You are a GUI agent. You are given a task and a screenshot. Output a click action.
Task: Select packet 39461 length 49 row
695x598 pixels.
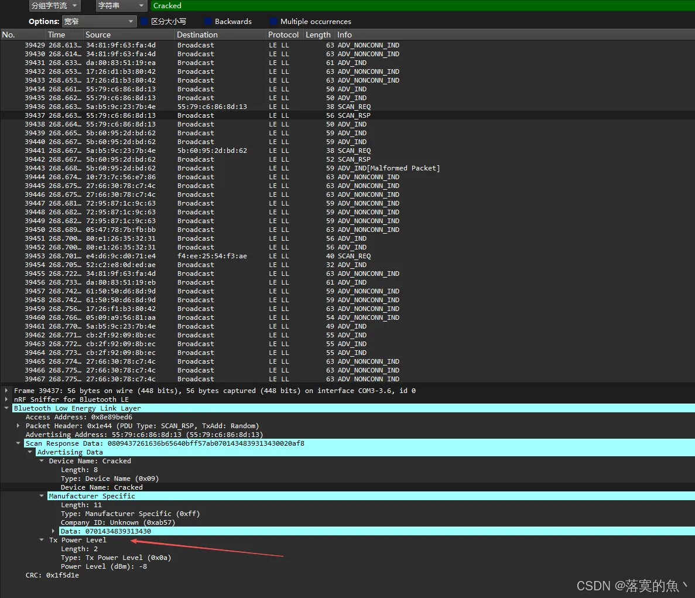pyautogui.click(x=348, y=326)
